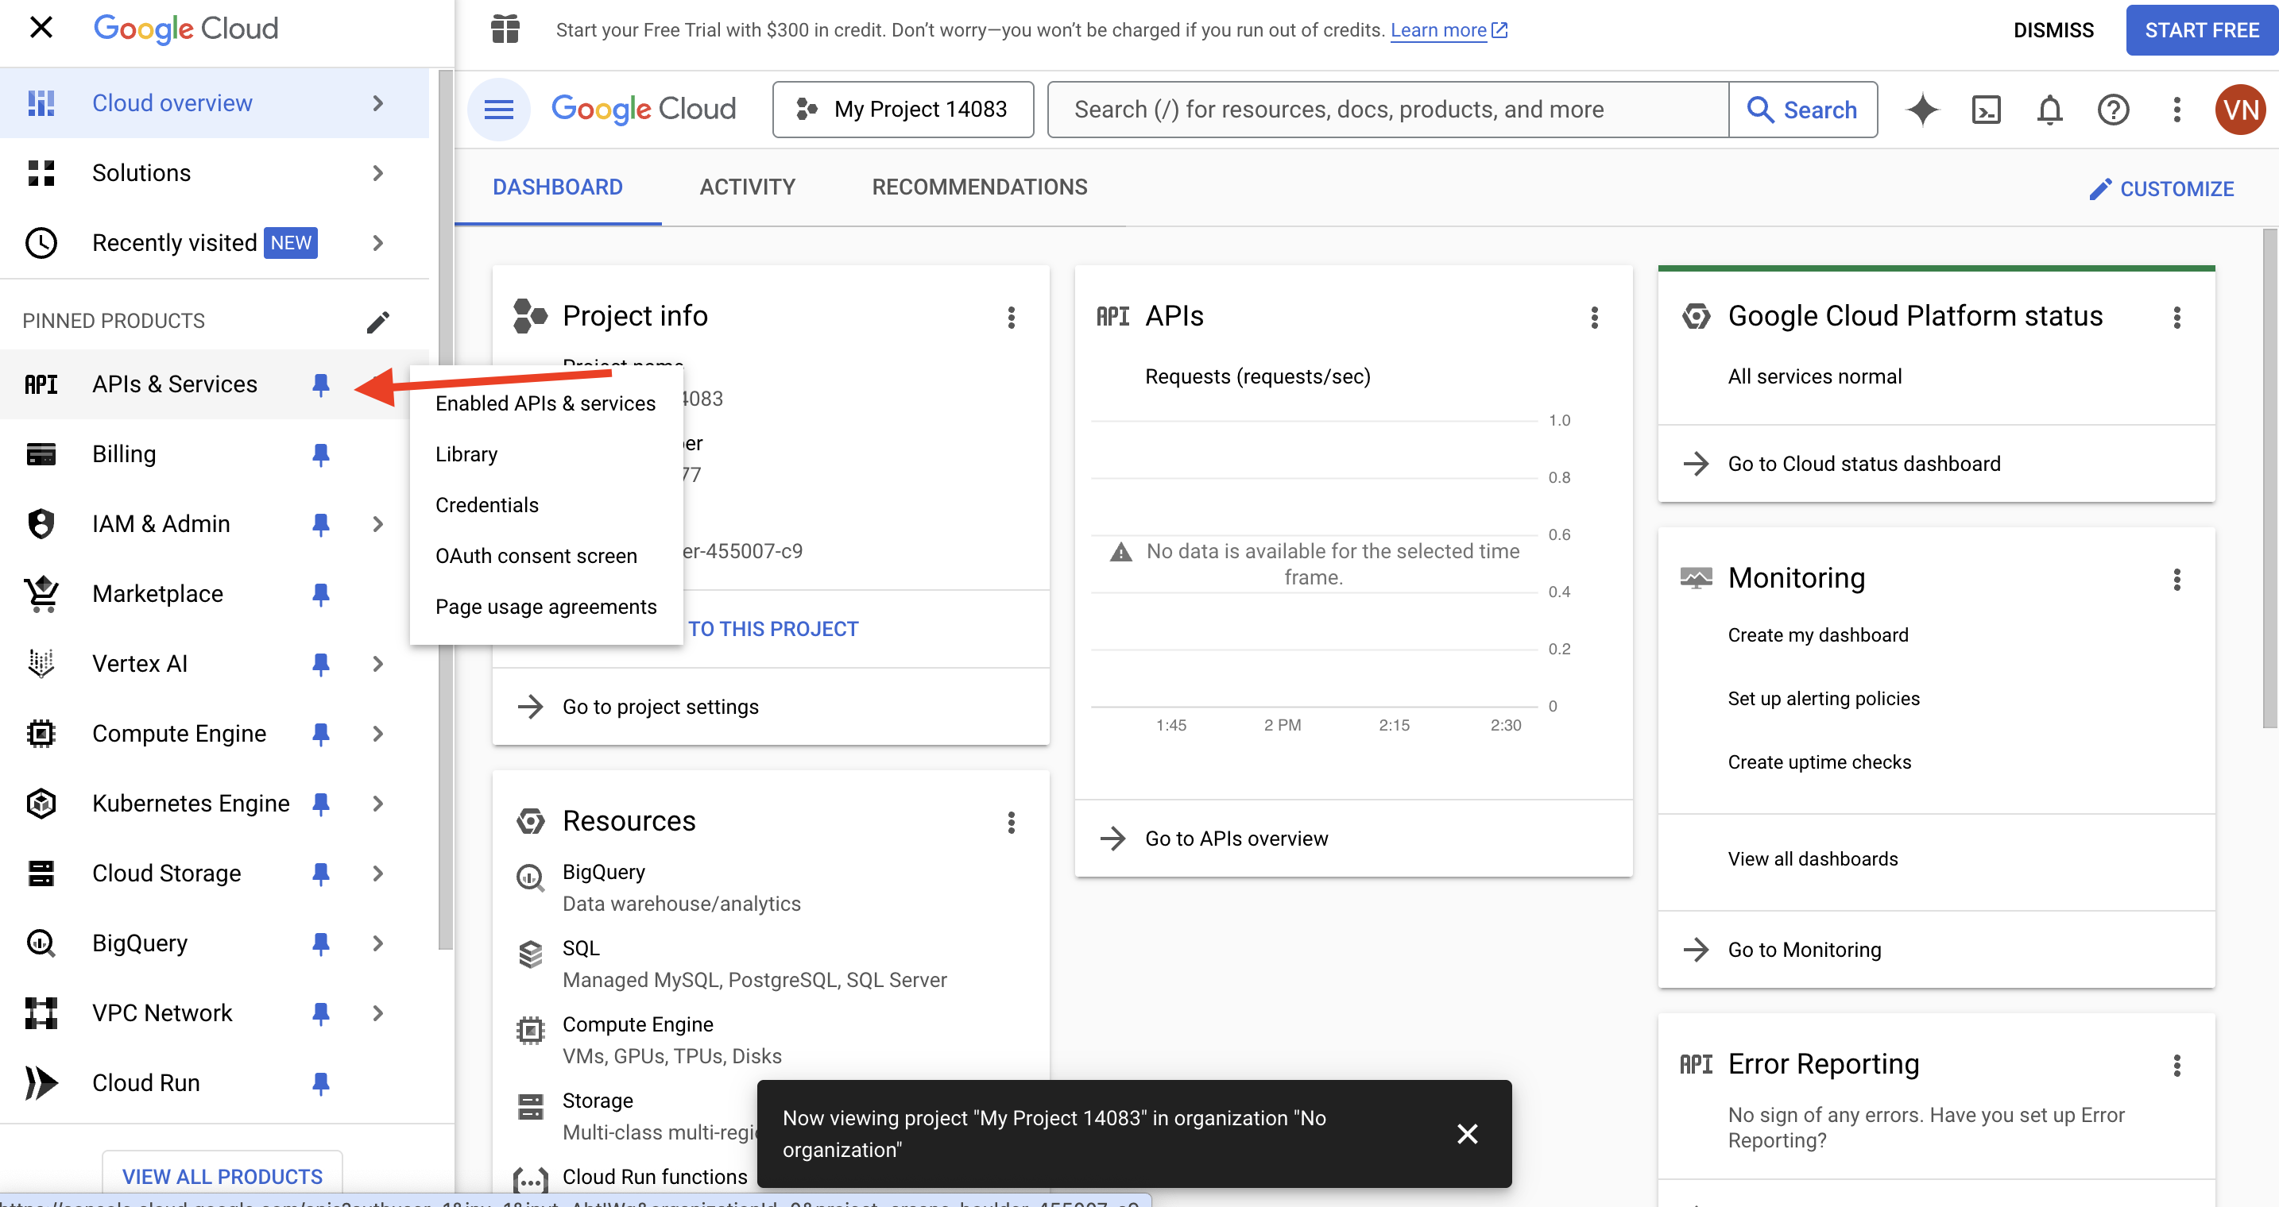Screen dimensions: 2279x1207
Task: Unpin Marketplace
Action: pos(321,594)
